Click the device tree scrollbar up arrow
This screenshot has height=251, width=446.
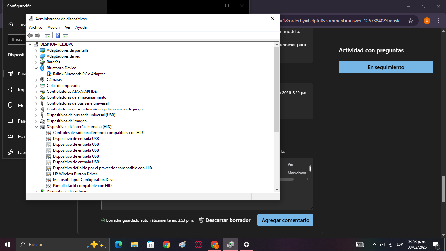click(277, 44)
